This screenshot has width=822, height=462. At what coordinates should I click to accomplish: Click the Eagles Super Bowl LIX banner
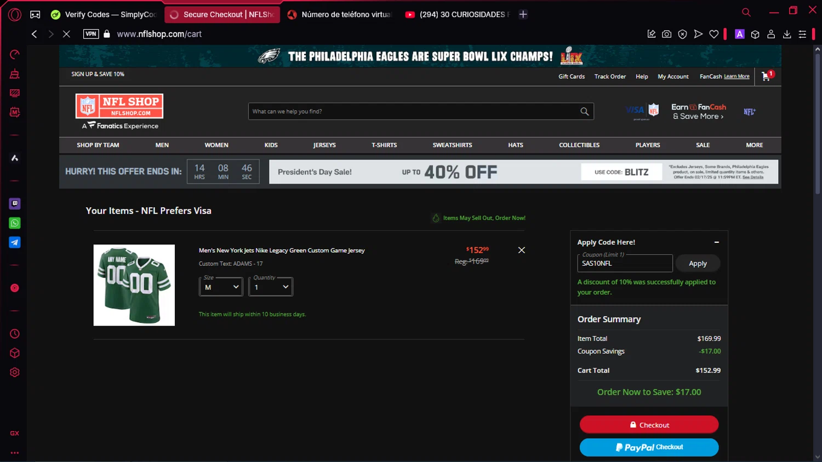[420, 56]
